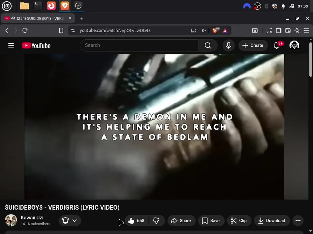
Task: Close the $UICIDEBOY$ tab
Action: [70, 18]
